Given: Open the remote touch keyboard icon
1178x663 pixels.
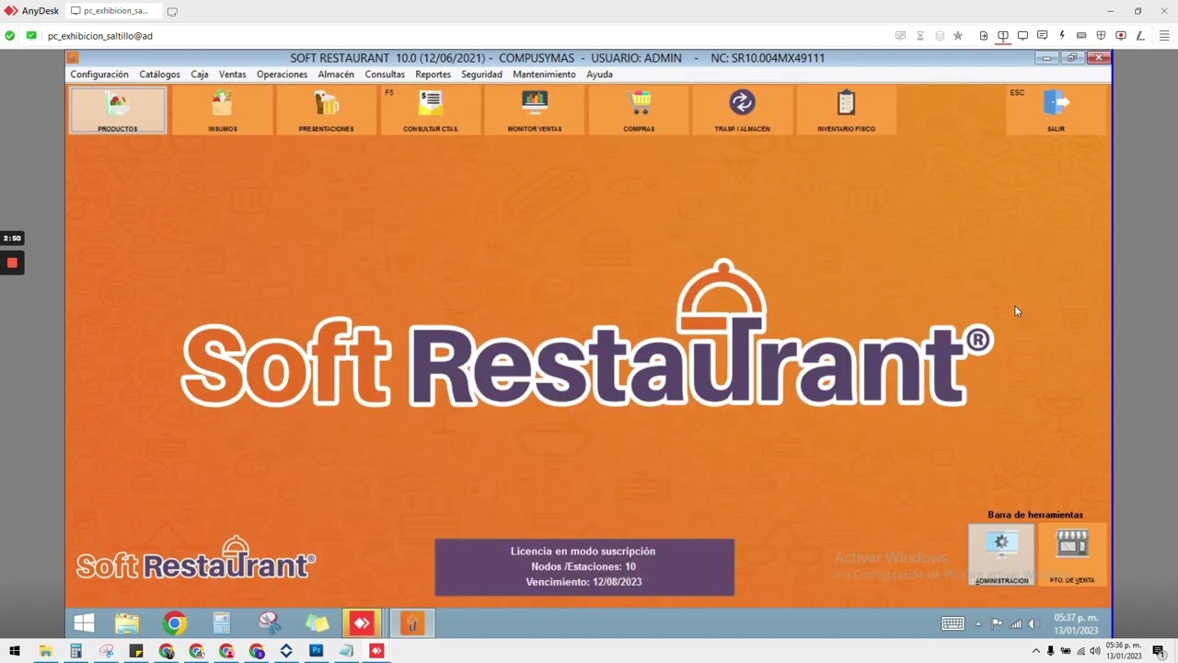Looking at the screenshot, I should point(953,623).
